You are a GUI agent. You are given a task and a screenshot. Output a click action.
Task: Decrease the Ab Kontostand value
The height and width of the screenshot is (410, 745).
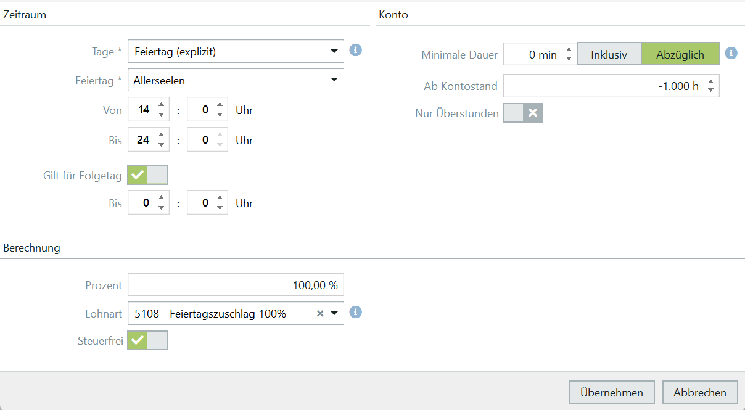click(710, 91)
